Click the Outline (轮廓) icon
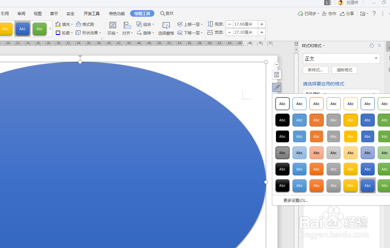This screenshot has height=248, width=390. 58,33
